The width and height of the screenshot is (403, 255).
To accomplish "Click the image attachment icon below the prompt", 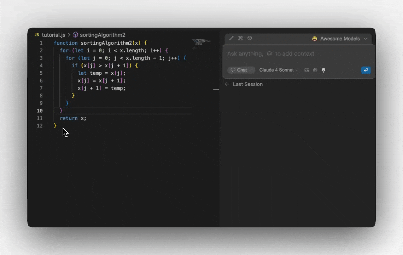I will point(306,70).
